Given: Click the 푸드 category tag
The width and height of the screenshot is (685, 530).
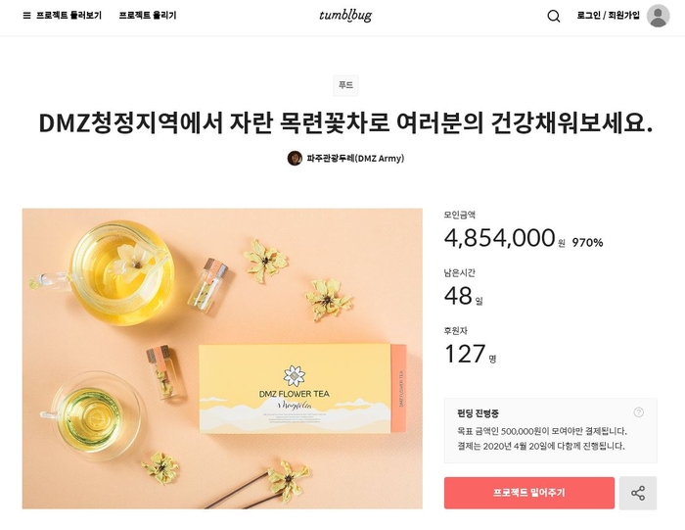Looking at the screenshot, I should (345, 85).
